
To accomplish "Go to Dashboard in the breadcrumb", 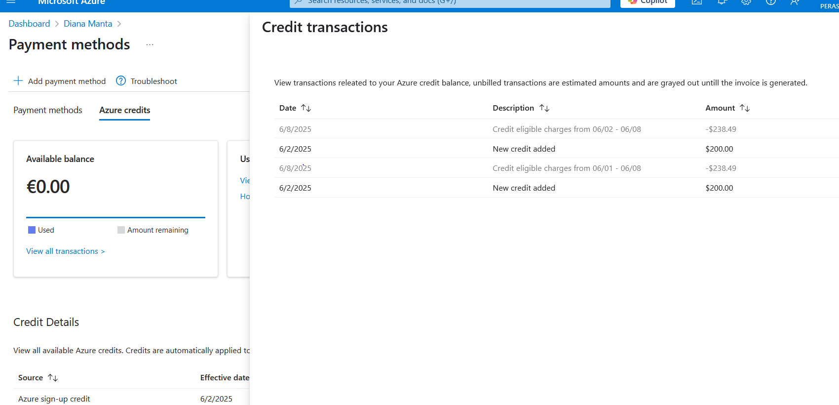I will click(29, 24).
